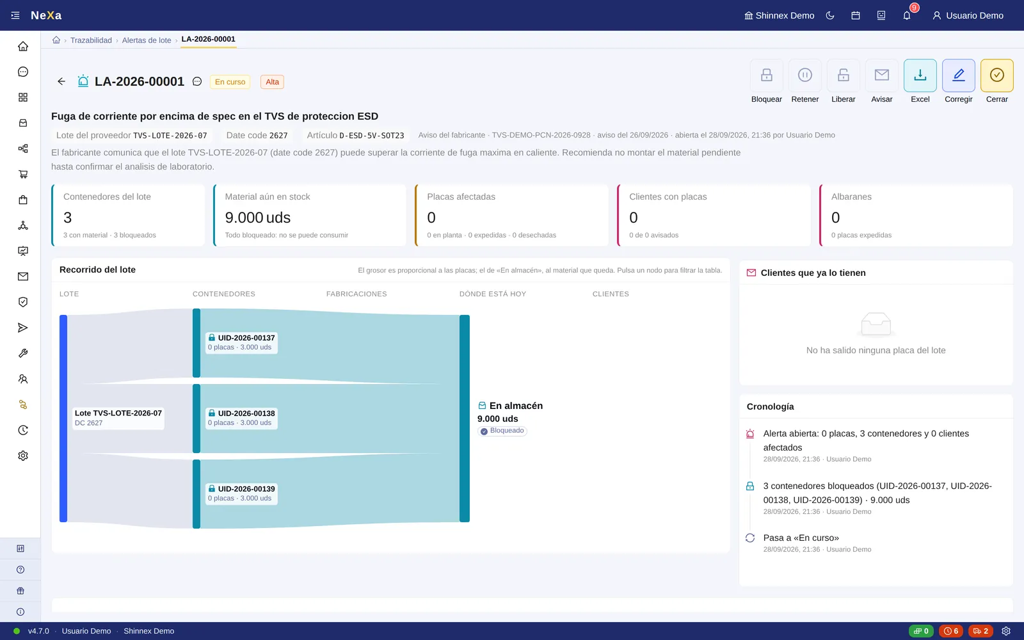Open sidebar send paper-plane icon

(23, 328)
